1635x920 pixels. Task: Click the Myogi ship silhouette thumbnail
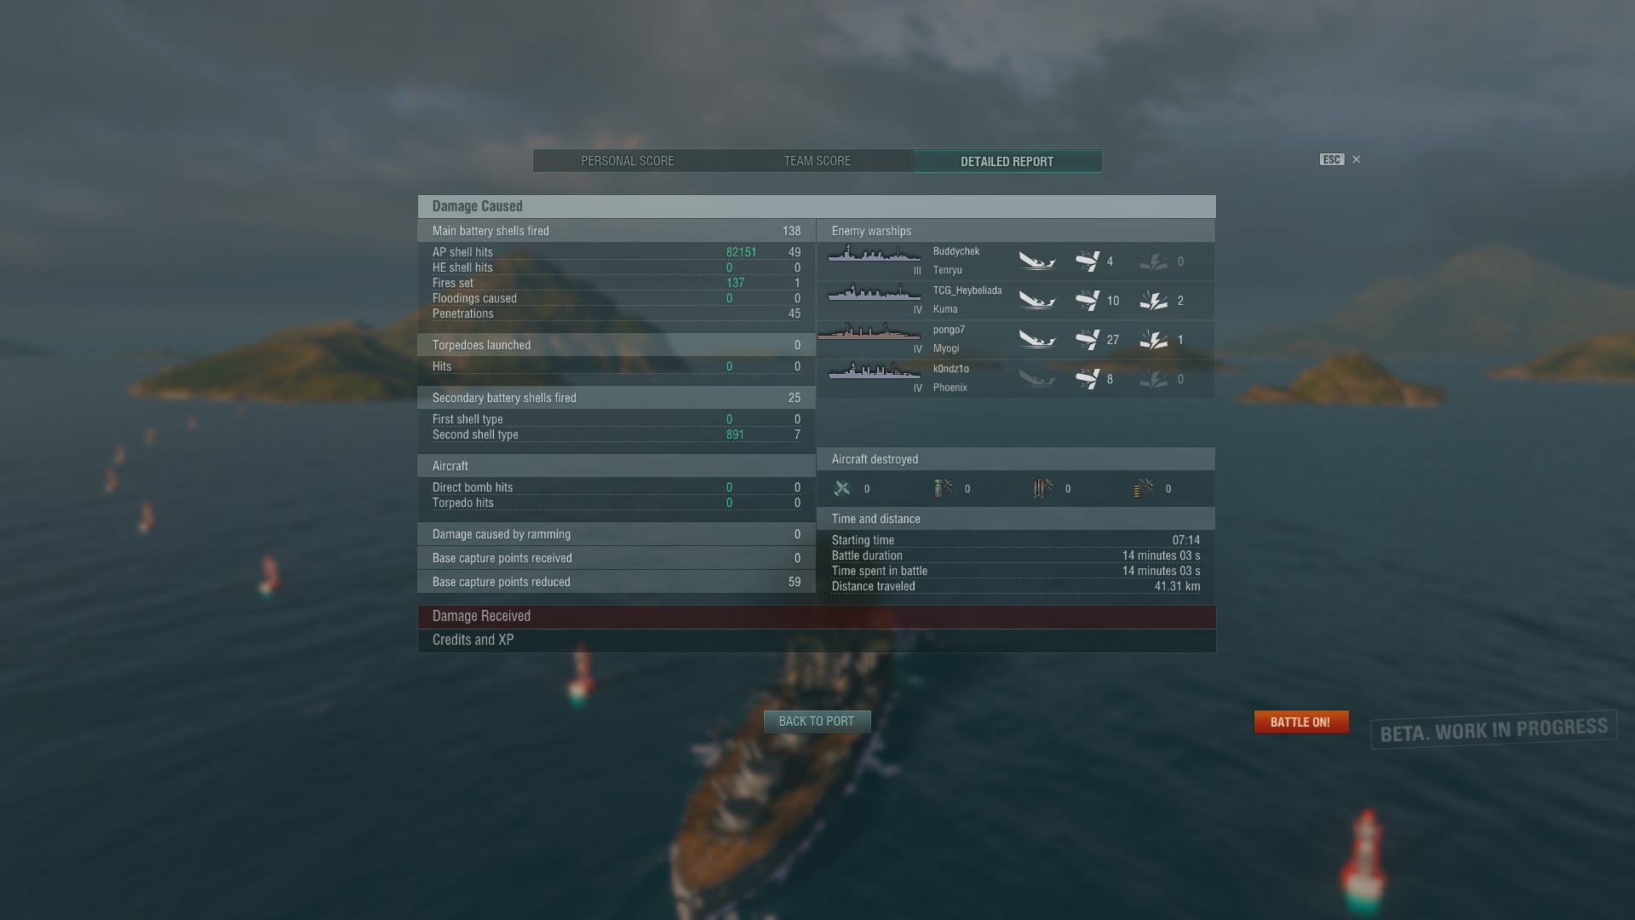tap(869, 332)
